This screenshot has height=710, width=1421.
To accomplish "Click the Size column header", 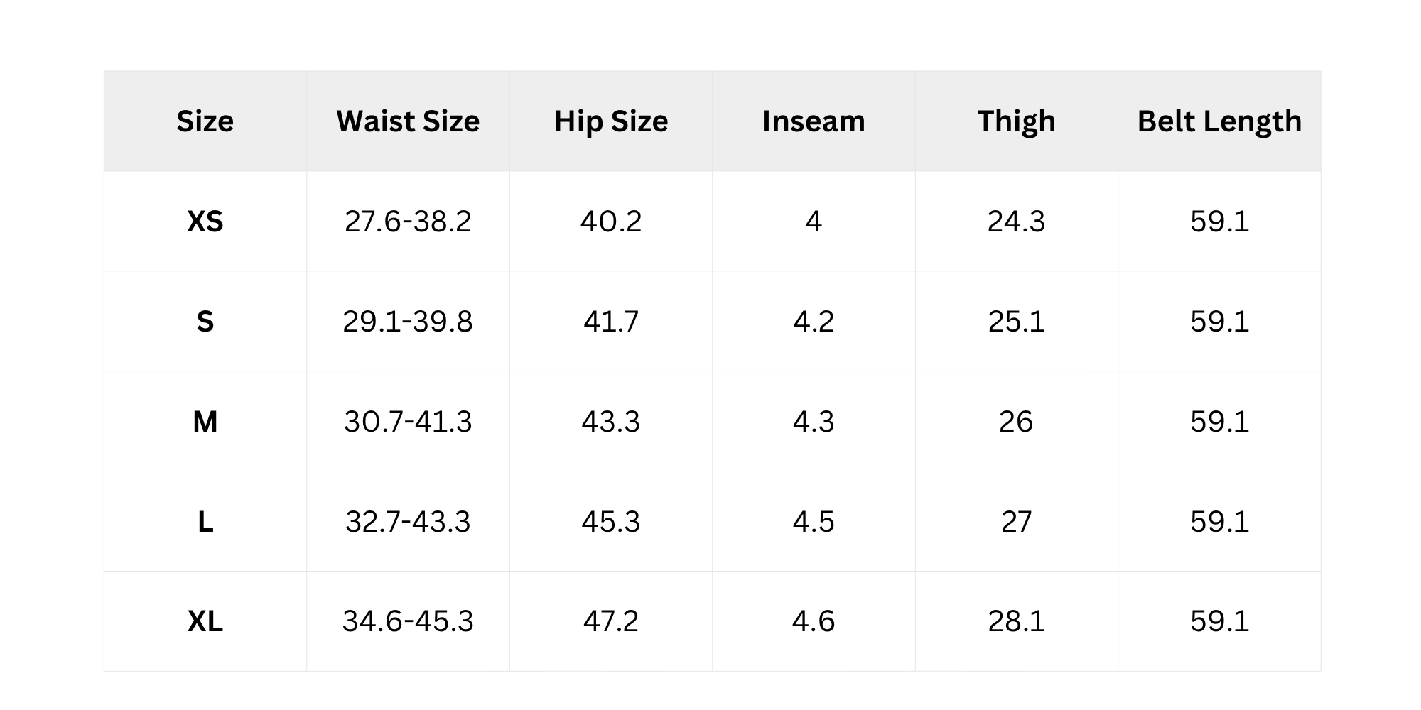I will (x=205, y=121).
